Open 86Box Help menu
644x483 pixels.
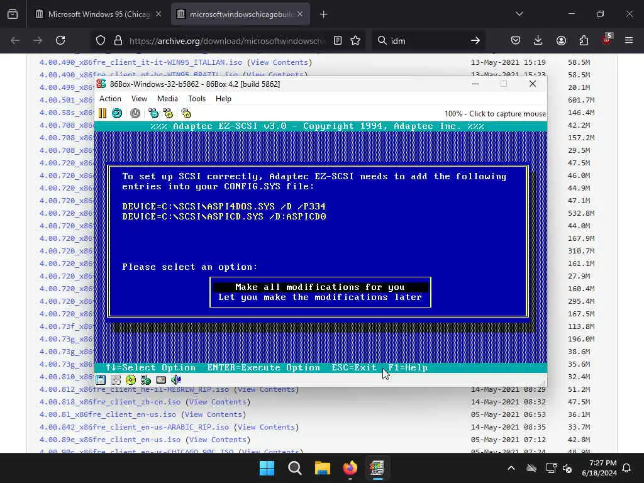[223, 99]
